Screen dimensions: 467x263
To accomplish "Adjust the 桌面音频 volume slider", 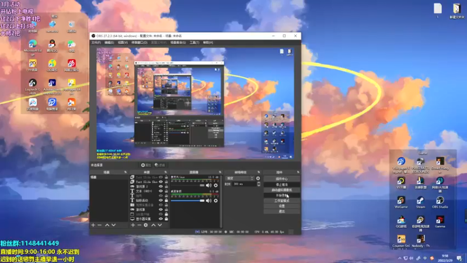I will pyautogui.click(x=187, y=200).
